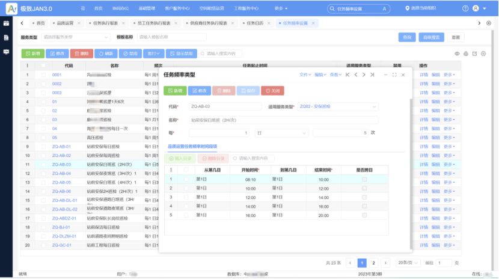The height and width of the screenshot is (279, 499).
Task: Click the document icon in left sidebar
Action: pyautogui.click(x=6, y=37)
